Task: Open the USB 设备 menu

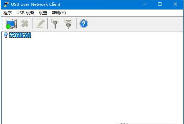Action: tap(25, 13)
